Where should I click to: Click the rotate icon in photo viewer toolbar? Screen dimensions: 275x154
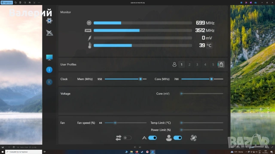point(15,3)
